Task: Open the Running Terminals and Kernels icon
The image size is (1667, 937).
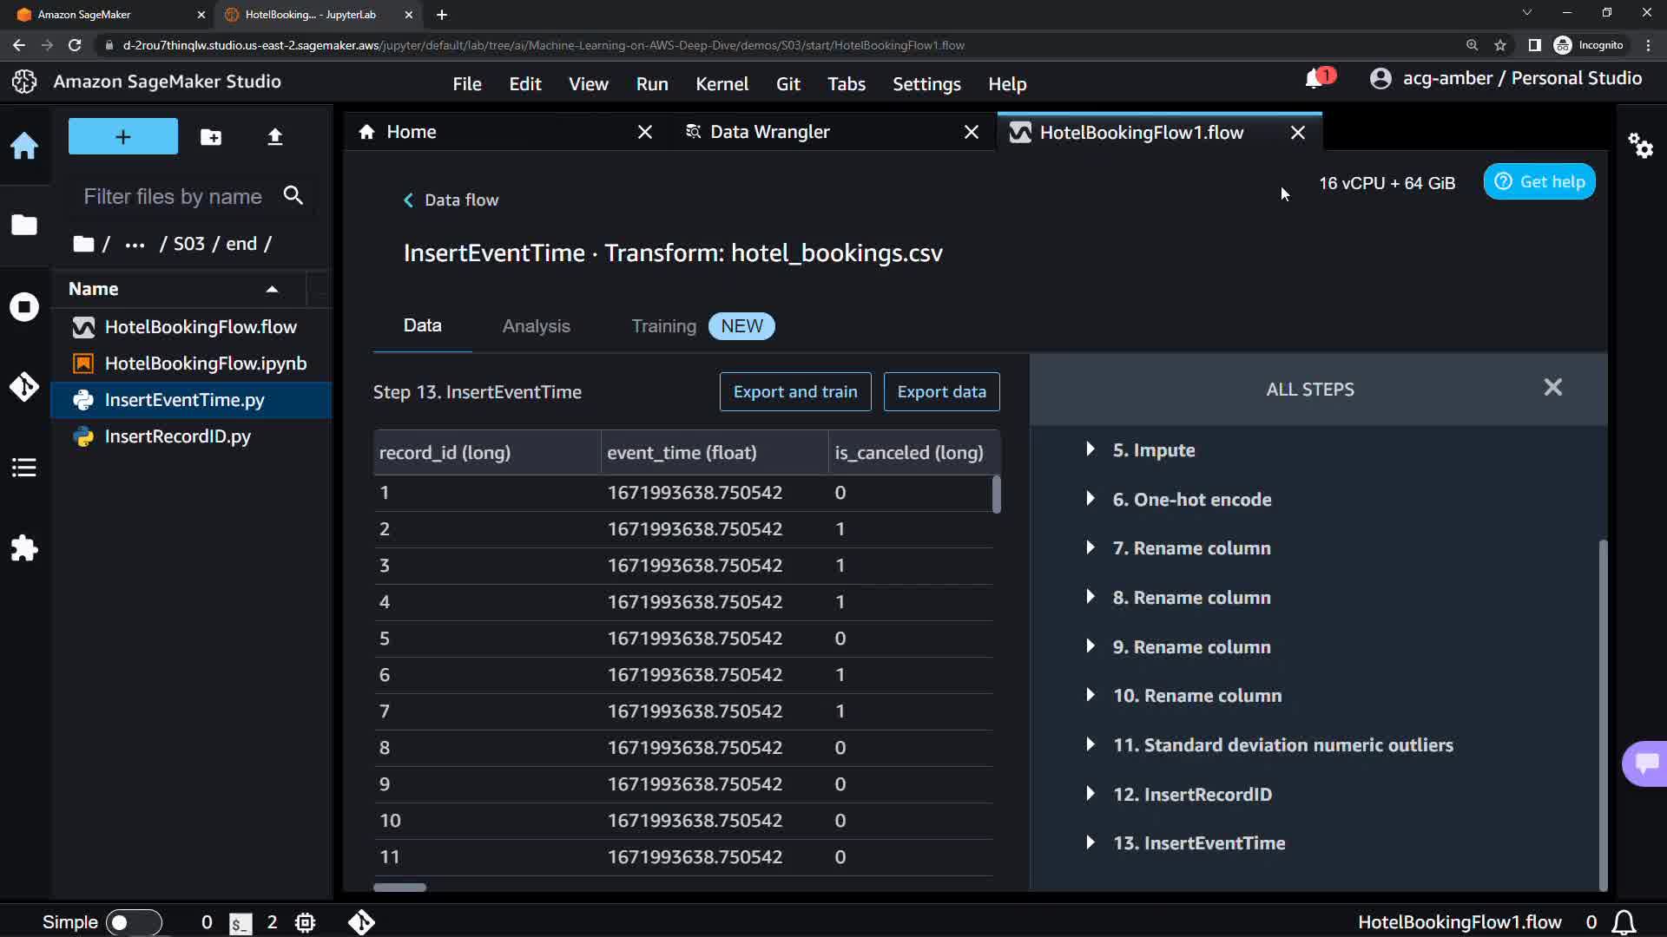Action: click(x=24, y=306)
